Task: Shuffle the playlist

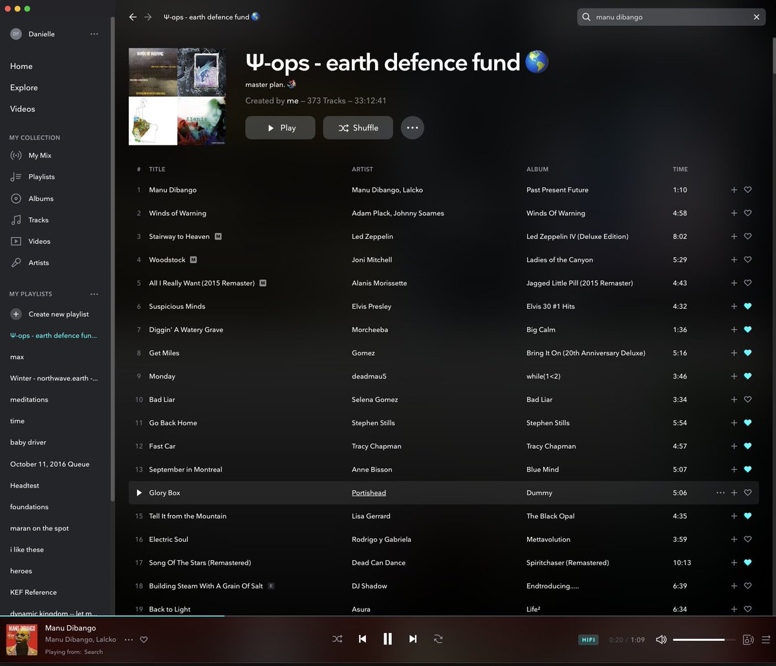Action: pos(358,128)
